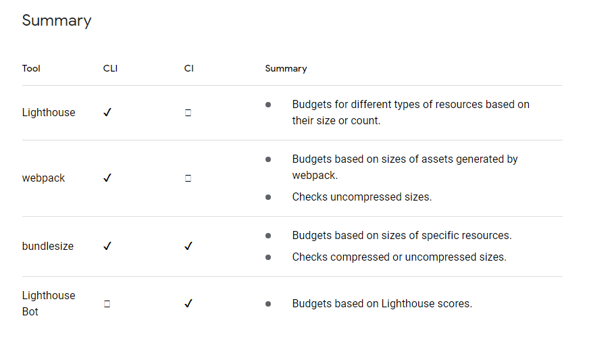Click the bundlesize CLI checkmark

tap(107, 247)
